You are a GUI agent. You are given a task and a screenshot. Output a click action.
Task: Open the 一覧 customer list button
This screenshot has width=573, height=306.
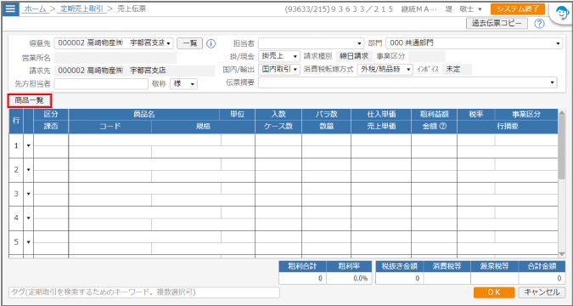189,43
